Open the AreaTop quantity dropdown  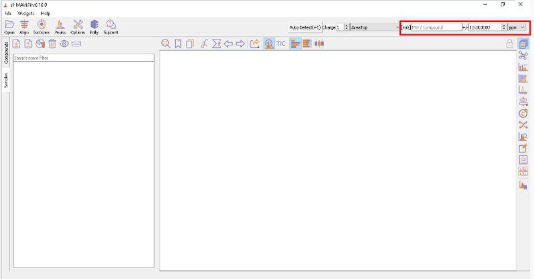(375, 27)
